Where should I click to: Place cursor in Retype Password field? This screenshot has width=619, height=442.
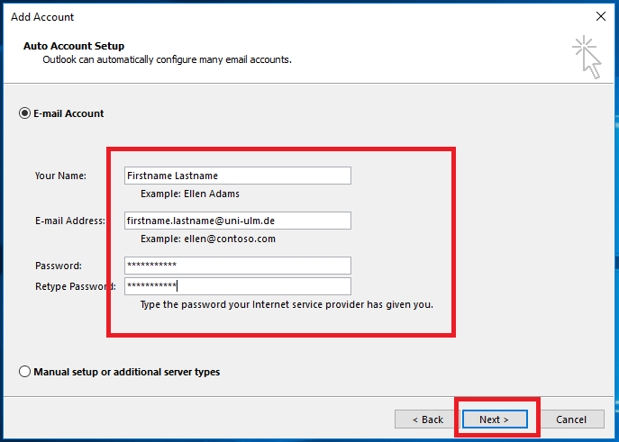tap(238, 286)
